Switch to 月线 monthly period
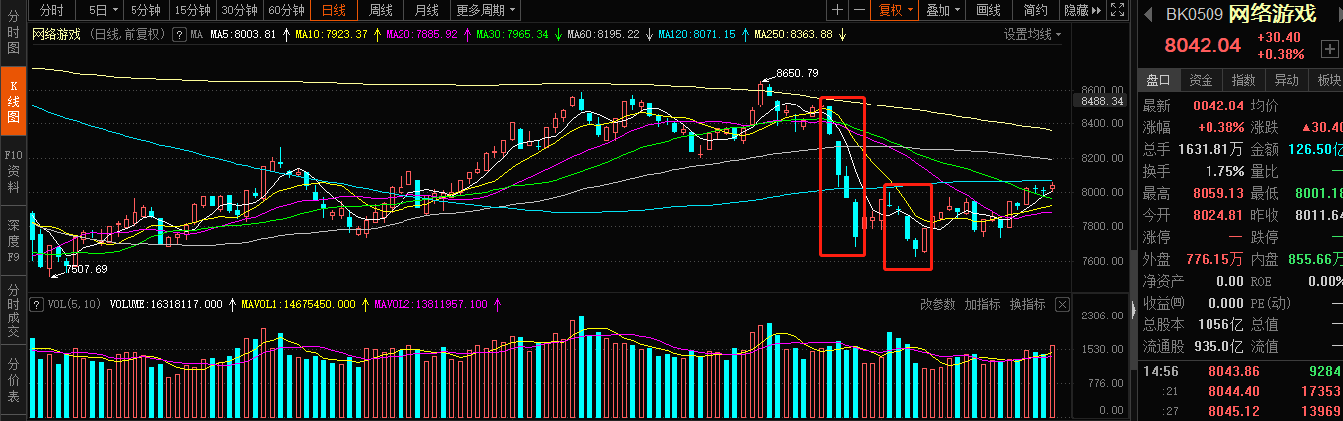Image resolution: width=1343 pixels, height=421 pixels. pyautogui.click(x=427, y=10)
